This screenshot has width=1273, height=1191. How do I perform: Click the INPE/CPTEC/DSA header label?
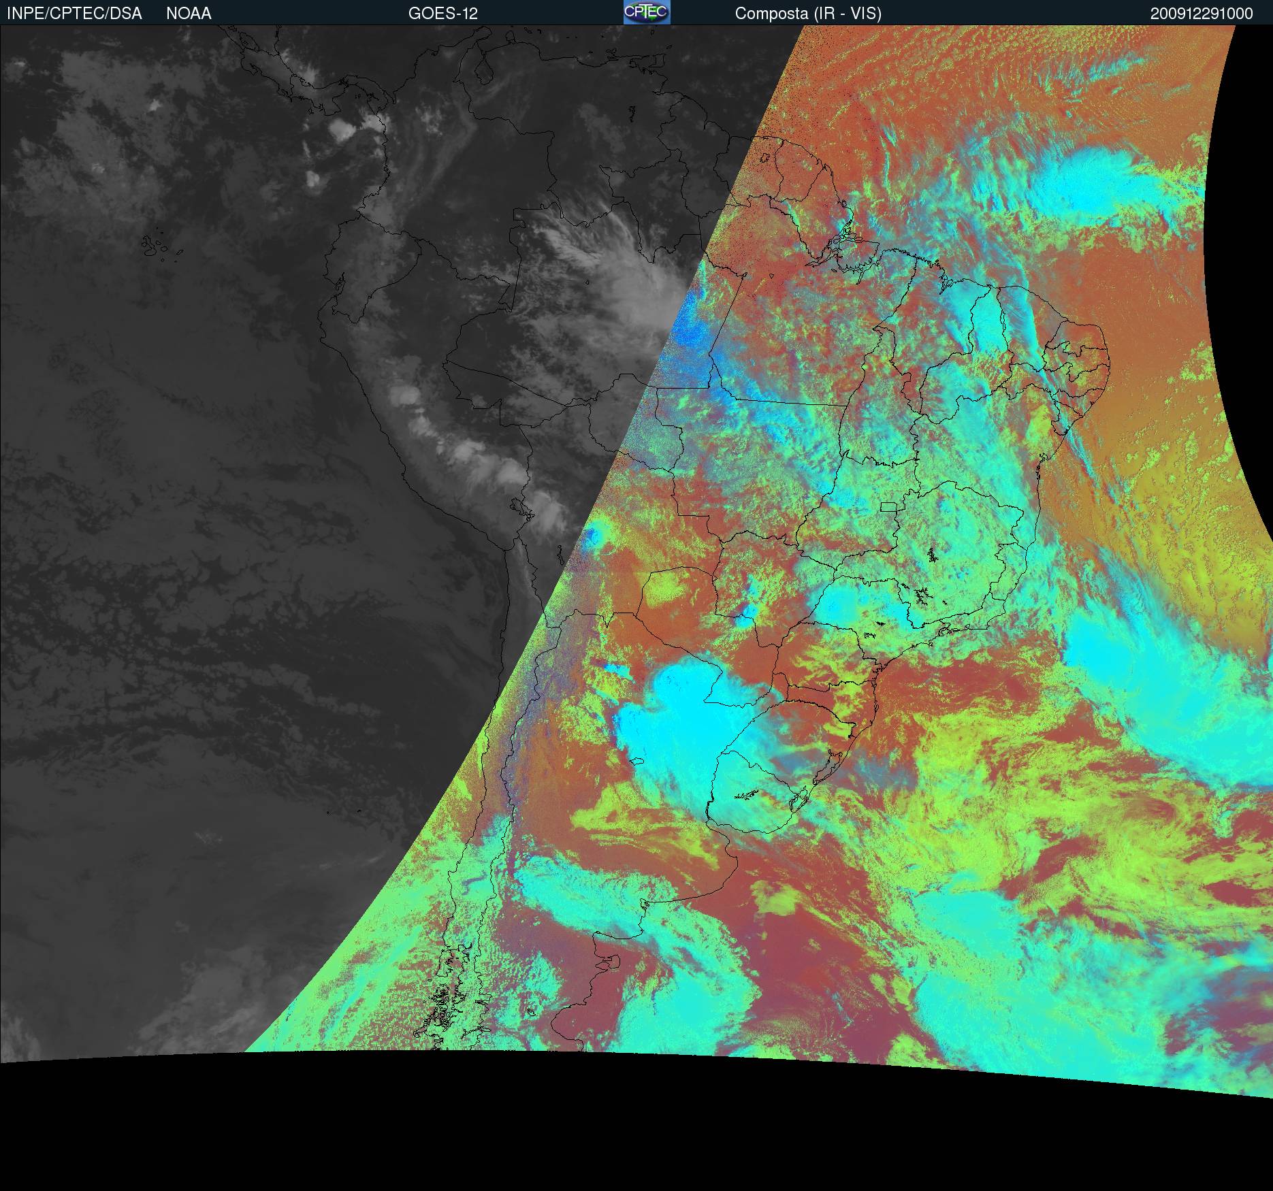point(74,14)
